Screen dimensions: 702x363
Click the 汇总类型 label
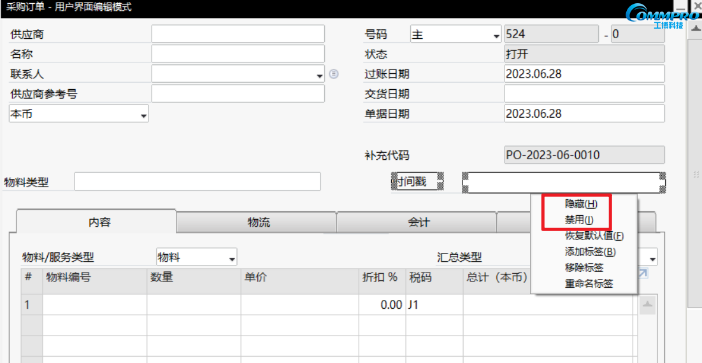(x=459, y=257)
